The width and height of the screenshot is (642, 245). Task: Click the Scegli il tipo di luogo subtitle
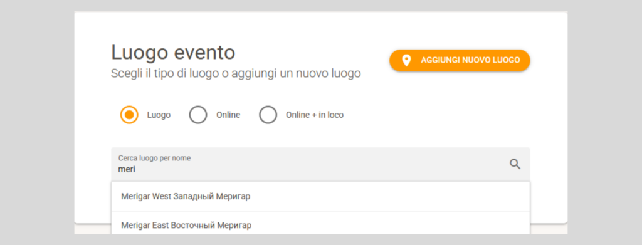[236, 74]
